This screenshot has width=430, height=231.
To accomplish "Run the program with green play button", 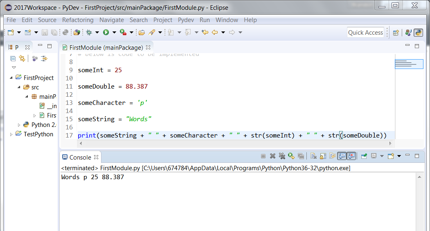I will tap(106, 32).
